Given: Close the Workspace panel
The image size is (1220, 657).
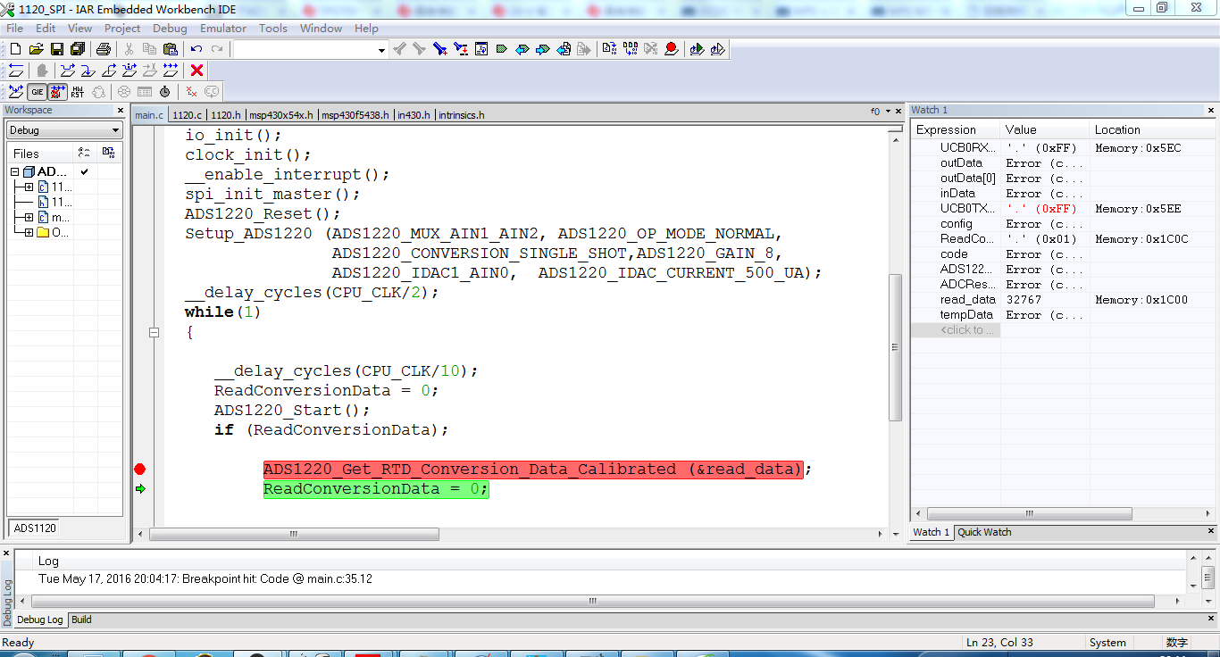Looking at the screenshot, I should tap(121, 111).
